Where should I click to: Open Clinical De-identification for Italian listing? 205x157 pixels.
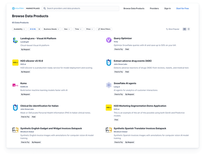click(39, 106)
